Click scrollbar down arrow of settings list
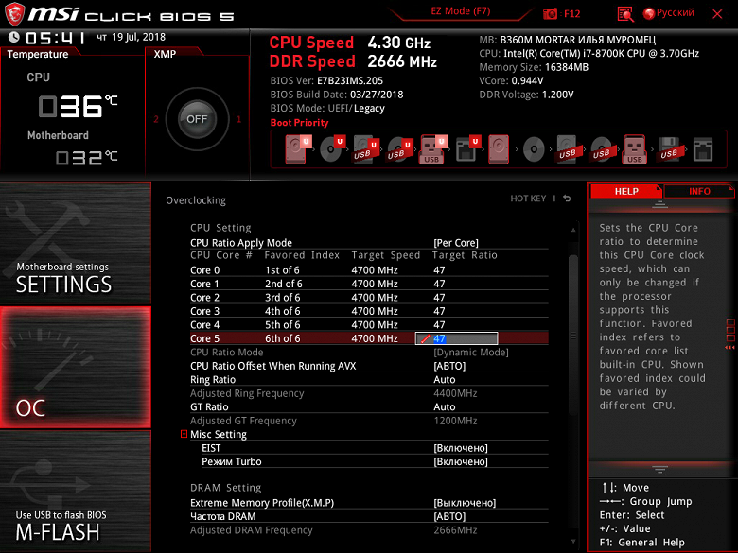 tap(573, 542)
